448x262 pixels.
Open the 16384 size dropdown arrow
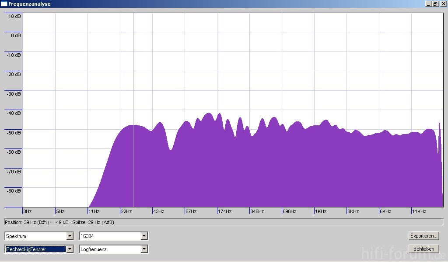coord(144,236)
